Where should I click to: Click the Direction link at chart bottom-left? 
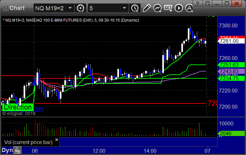(18, 107)
